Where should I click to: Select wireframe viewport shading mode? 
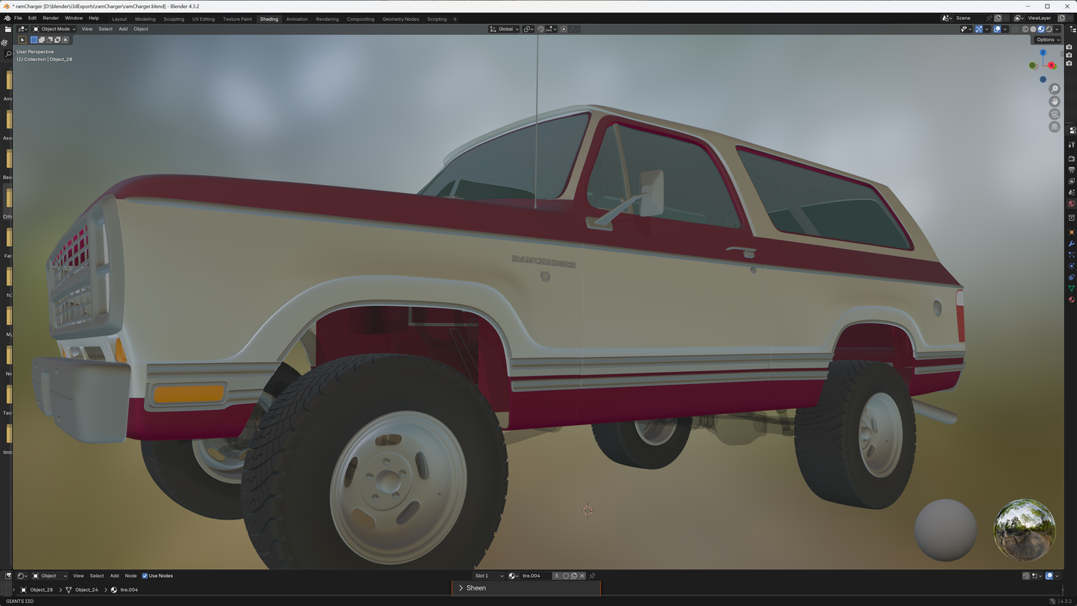tap(1025, 29)
